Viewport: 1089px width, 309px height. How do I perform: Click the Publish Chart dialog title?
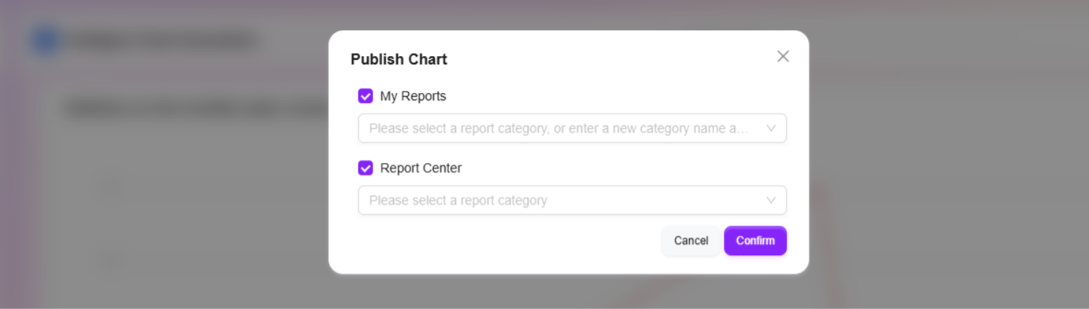point(398,60)
